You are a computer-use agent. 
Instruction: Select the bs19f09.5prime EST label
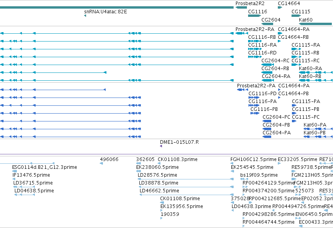259,176
